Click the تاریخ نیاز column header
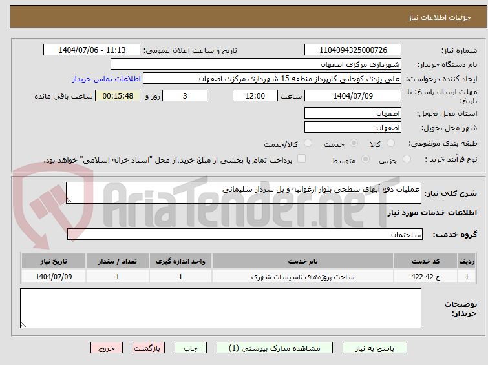488x365 pixels. click(54, 261)
